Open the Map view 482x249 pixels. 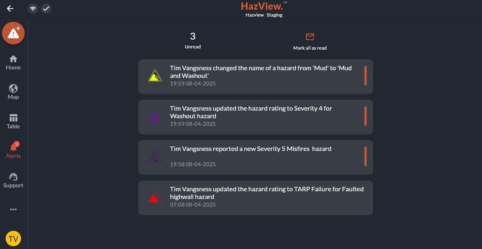pyautogui.click(x=13, y=92)
